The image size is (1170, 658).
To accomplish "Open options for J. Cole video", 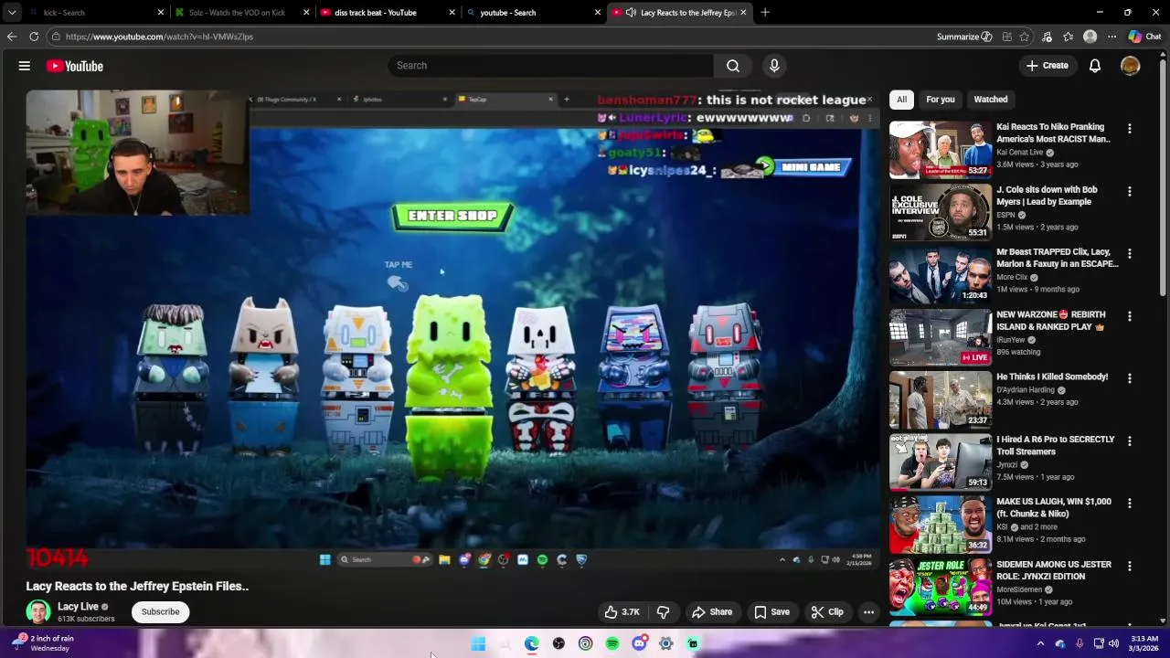I will tap(1130, 191).
